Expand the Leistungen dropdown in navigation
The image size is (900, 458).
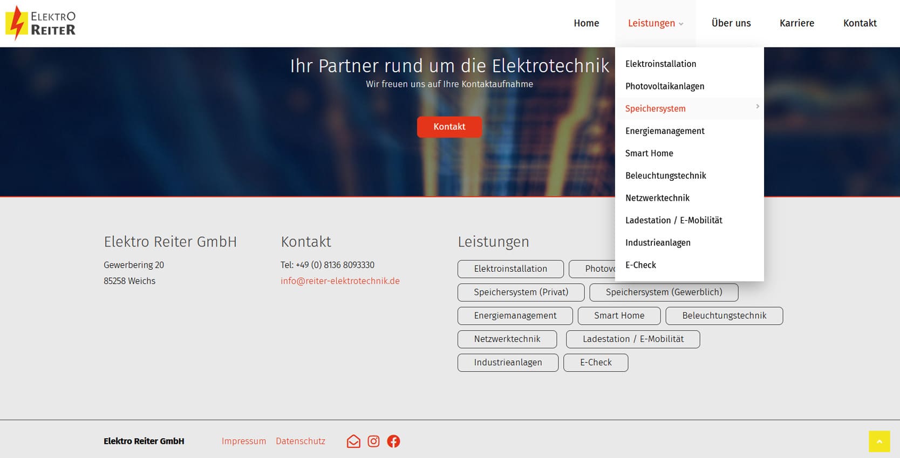point(655,23)
